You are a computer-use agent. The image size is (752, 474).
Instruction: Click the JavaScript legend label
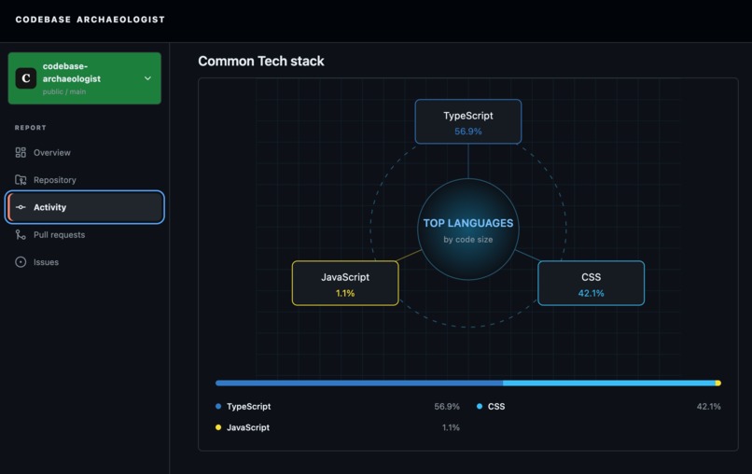click(248, 427)
